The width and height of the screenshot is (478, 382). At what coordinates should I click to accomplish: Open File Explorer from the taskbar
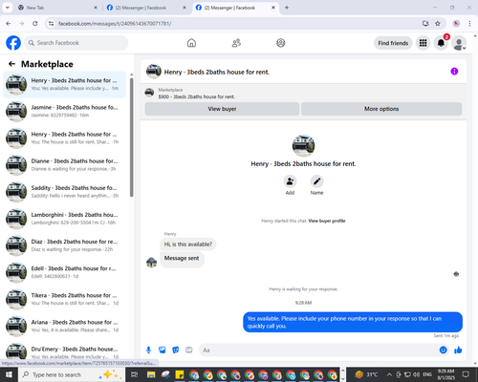pyautogui.click(x=151, y=374)
